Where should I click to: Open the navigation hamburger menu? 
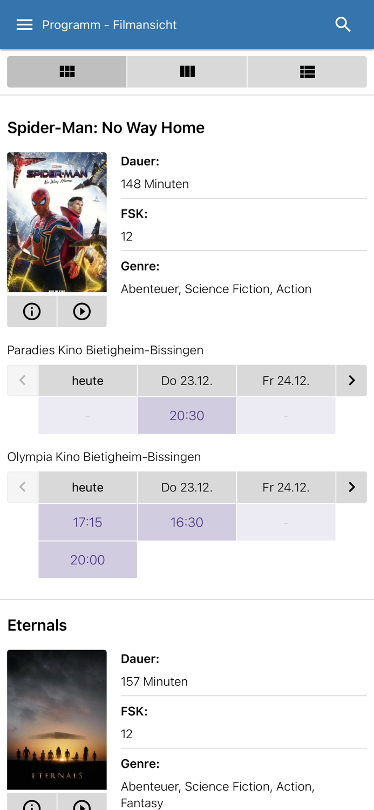tap(25, 24)
